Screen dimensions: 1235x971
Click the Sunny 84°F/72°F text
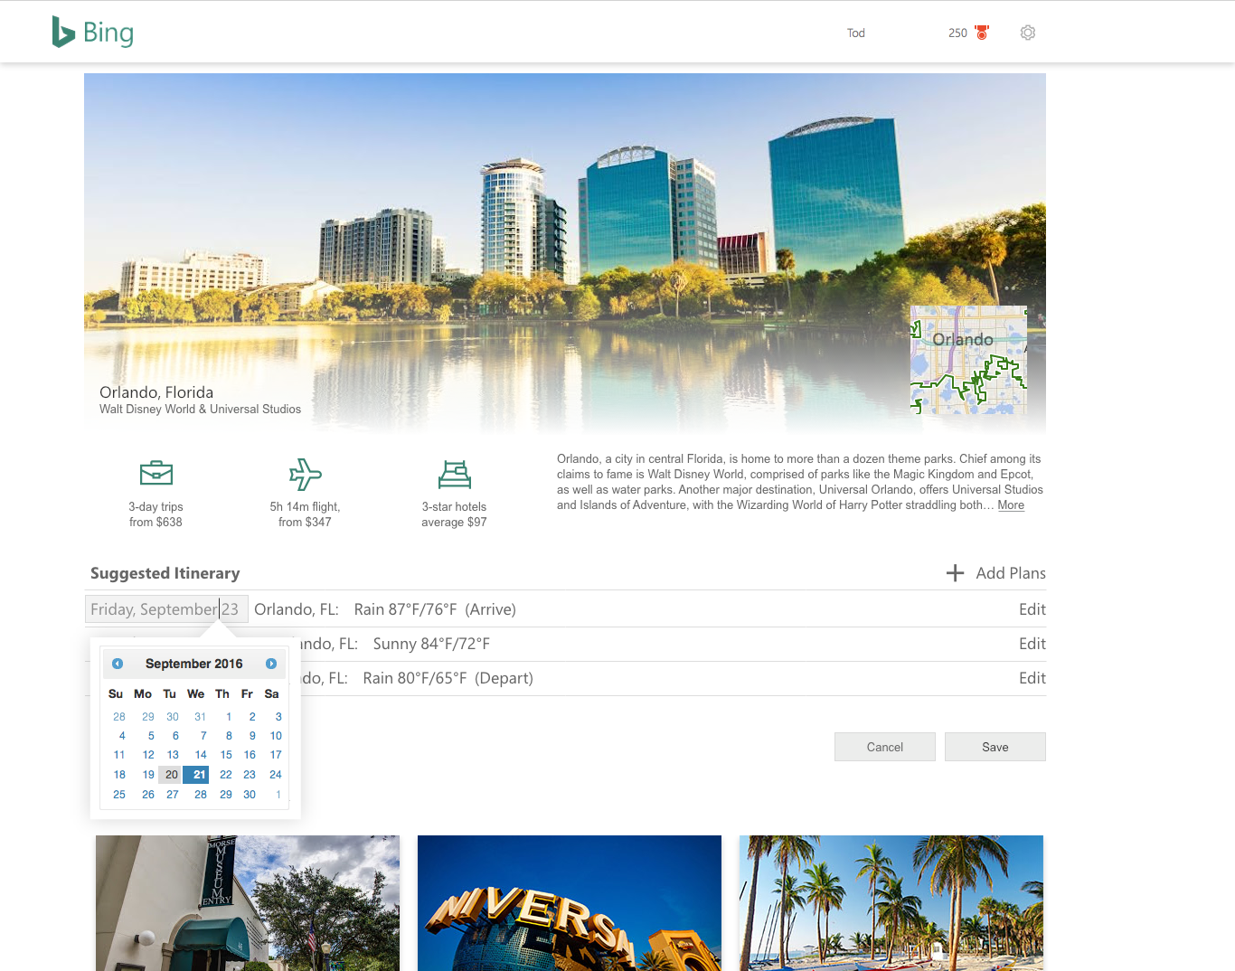[431, 644]
